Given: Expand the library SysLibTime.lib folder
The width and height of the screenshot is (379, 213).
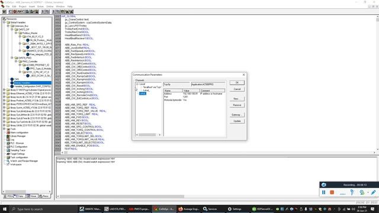Looking at the screenshot, I should click(4, 118).
